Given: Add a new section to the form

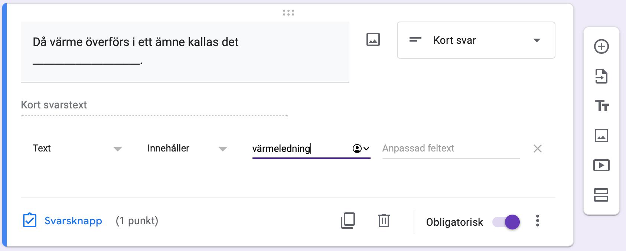Looking at the screenshot, I should (x=601, y=195).
